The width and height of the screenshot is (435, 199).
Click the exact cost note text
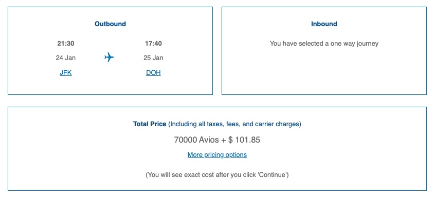pyautogui.click(x=217, y=175)
